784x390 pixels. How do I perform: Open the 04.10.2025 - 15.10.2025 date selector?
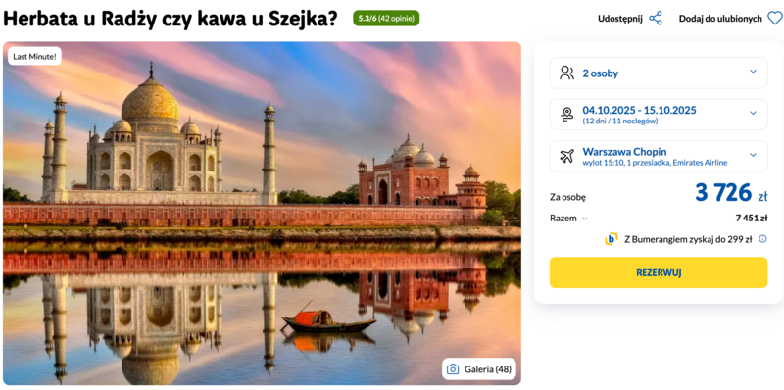659,115
